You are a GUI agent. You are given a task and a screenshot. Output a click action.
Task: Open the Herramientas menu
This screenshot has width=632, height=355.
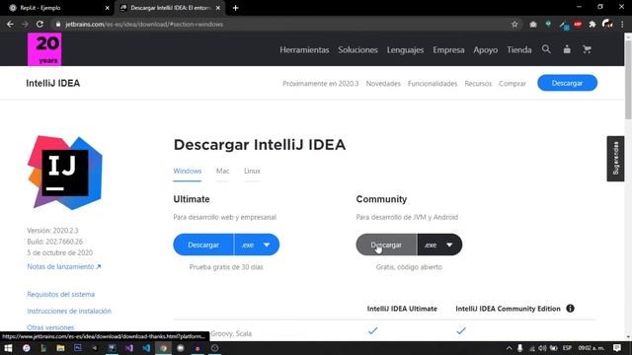click(x=304, y=50)
